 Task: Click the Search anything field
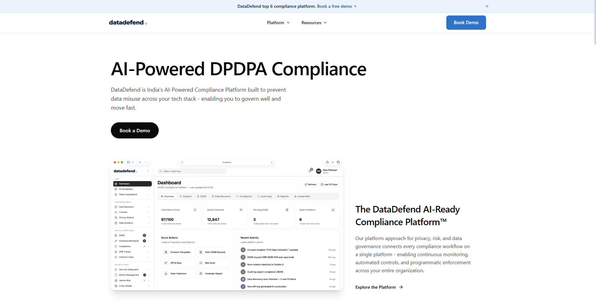(x=192, y=171)
